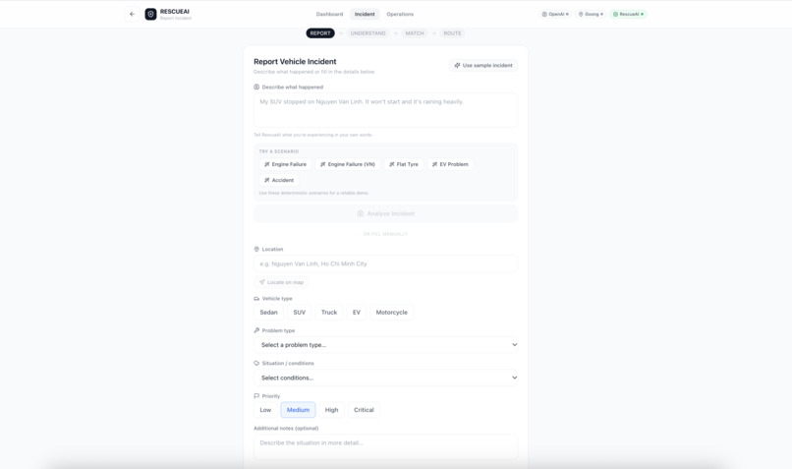
Task: Set priority to Medium
Action: tap(298, 410)
